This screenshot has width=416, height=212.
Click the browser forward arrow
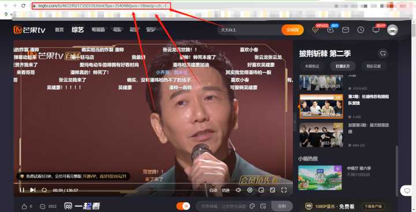[x=14, y=6]
